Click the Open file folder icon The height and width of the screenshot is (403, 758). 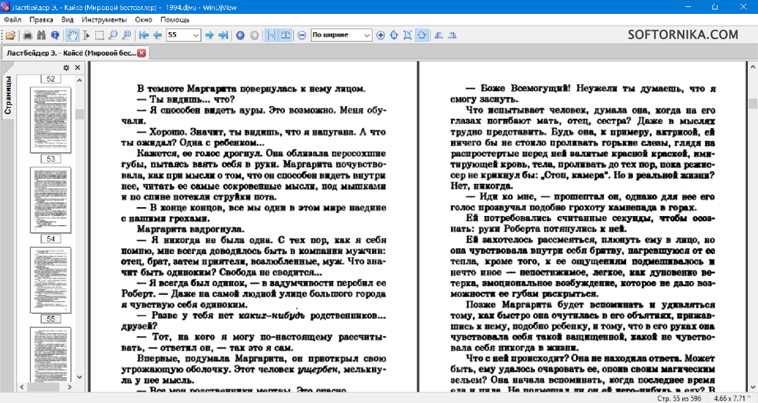10,35
